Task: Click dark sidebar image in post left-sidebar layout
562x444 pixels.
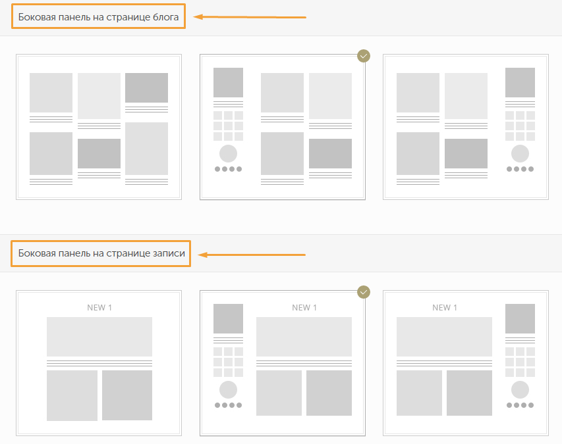Action: (x=229, y=318)
